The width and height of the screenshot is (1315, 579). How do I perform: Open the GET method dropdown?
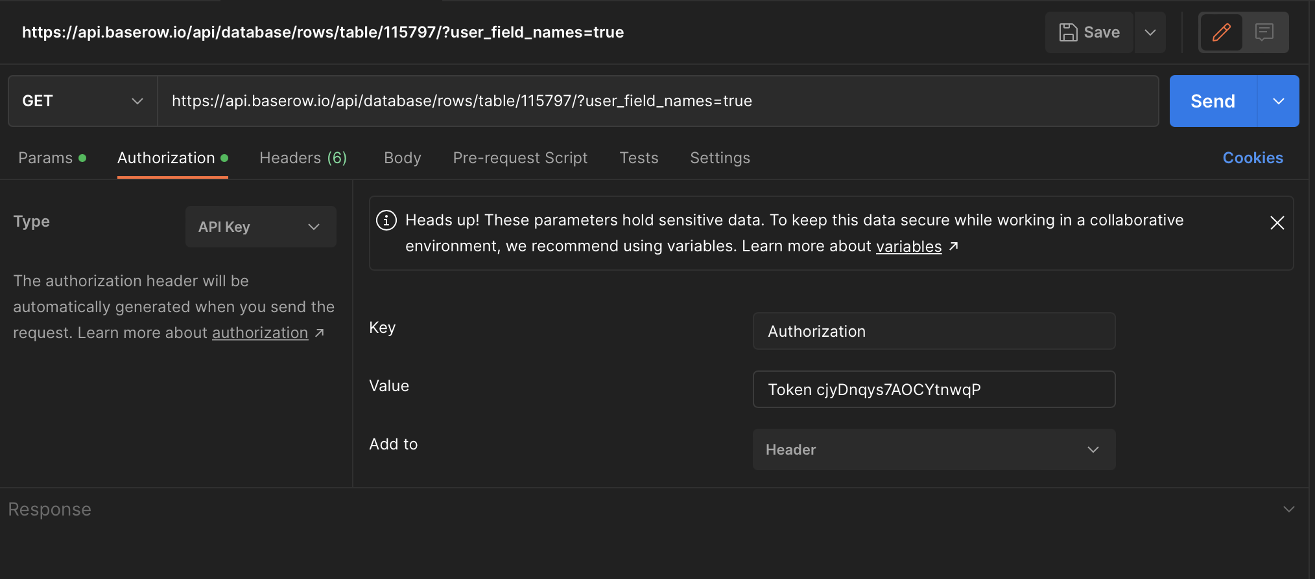[x=82, y=101]
